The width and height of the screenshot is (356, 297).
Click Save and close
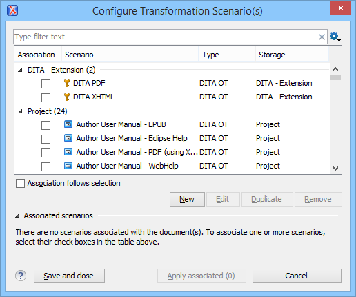69,276
